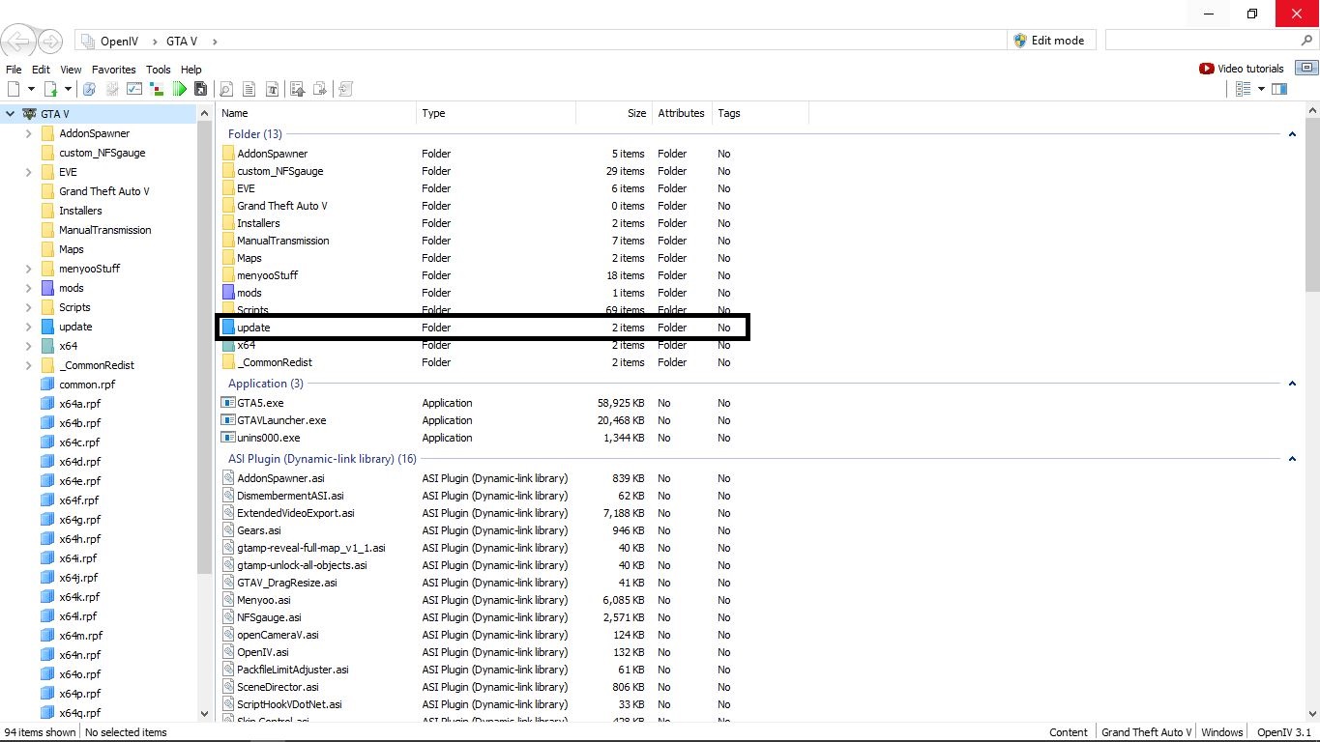Click the view mode list icon
Viewport: 1320px width, 742px height.
(1244, 89)
